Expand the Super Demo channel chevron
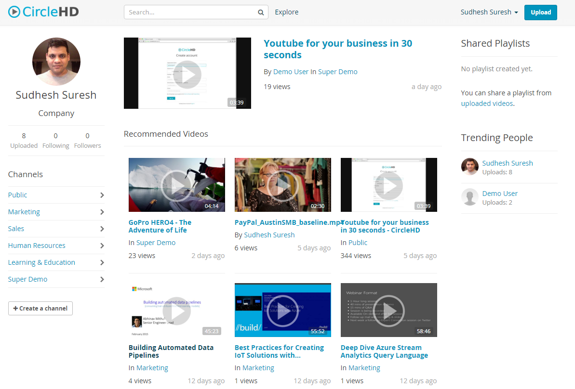The image size is (575, 389). point(102,280)
